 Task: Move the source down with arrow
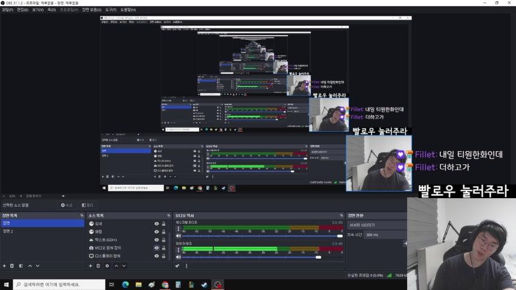point(124,266)
